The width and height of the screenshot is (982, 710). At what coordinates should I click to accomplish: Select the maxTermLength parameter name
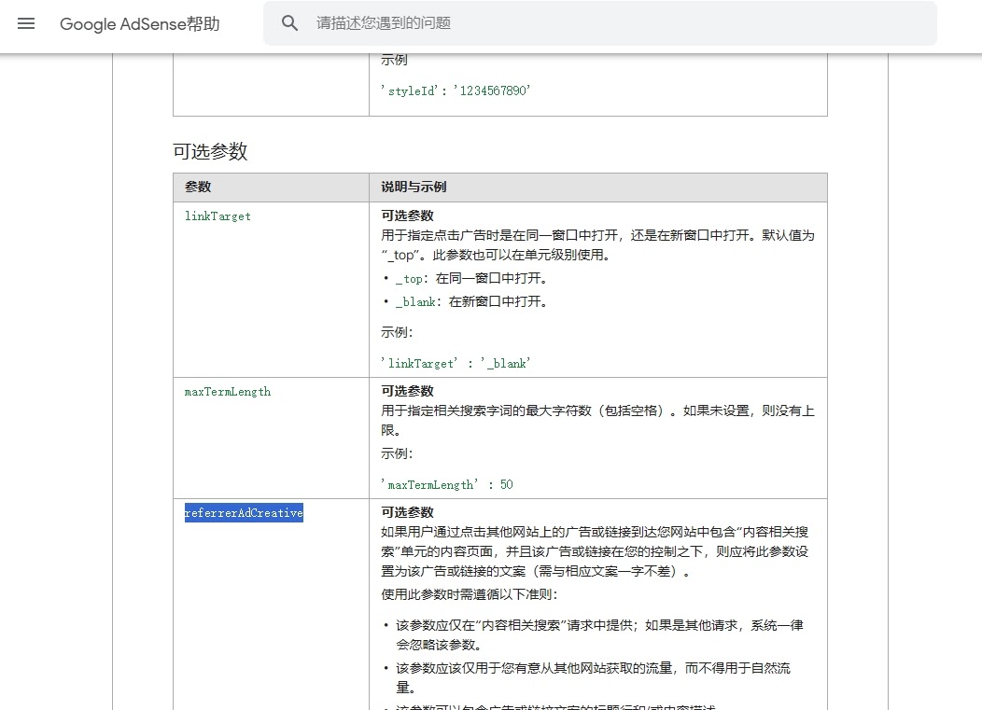pyautogui.click(x=228, y=392)
